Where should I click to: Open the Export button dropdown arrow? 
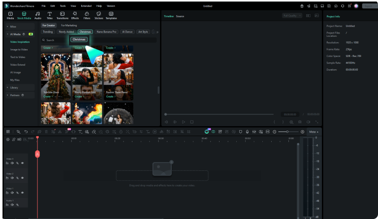(x=377, y=6)
